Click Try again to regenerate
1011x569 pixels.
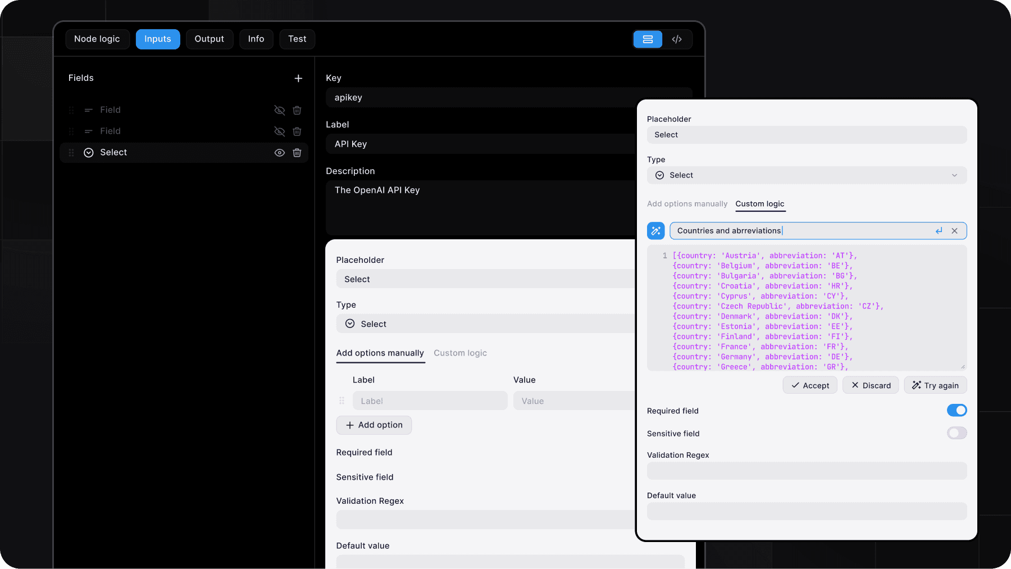[935, 385]
